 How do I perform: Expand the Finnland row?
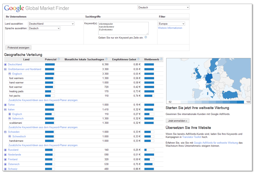(5, 160)
